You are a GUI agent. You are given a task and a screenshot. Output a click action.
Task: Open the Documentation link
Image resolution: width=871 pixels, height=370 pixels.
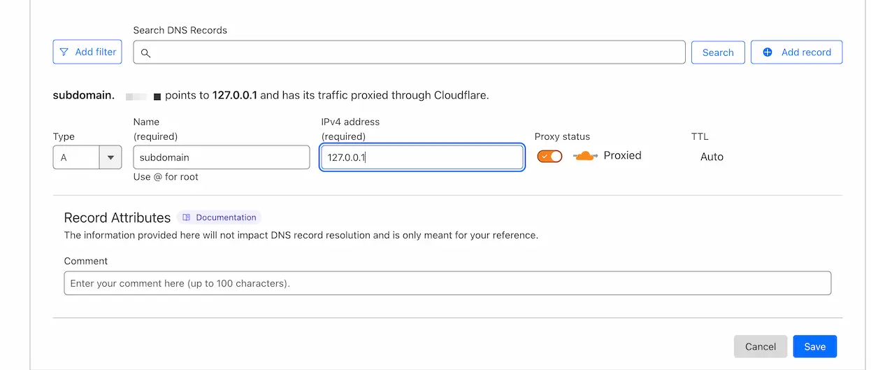219,218
